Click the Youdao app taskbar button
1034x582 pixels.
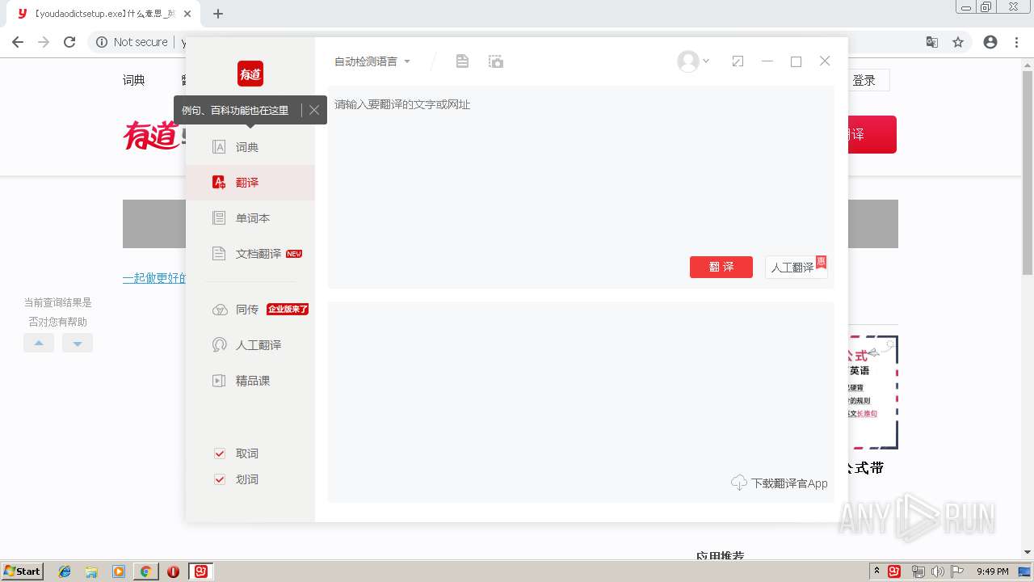tap(201, 571)
